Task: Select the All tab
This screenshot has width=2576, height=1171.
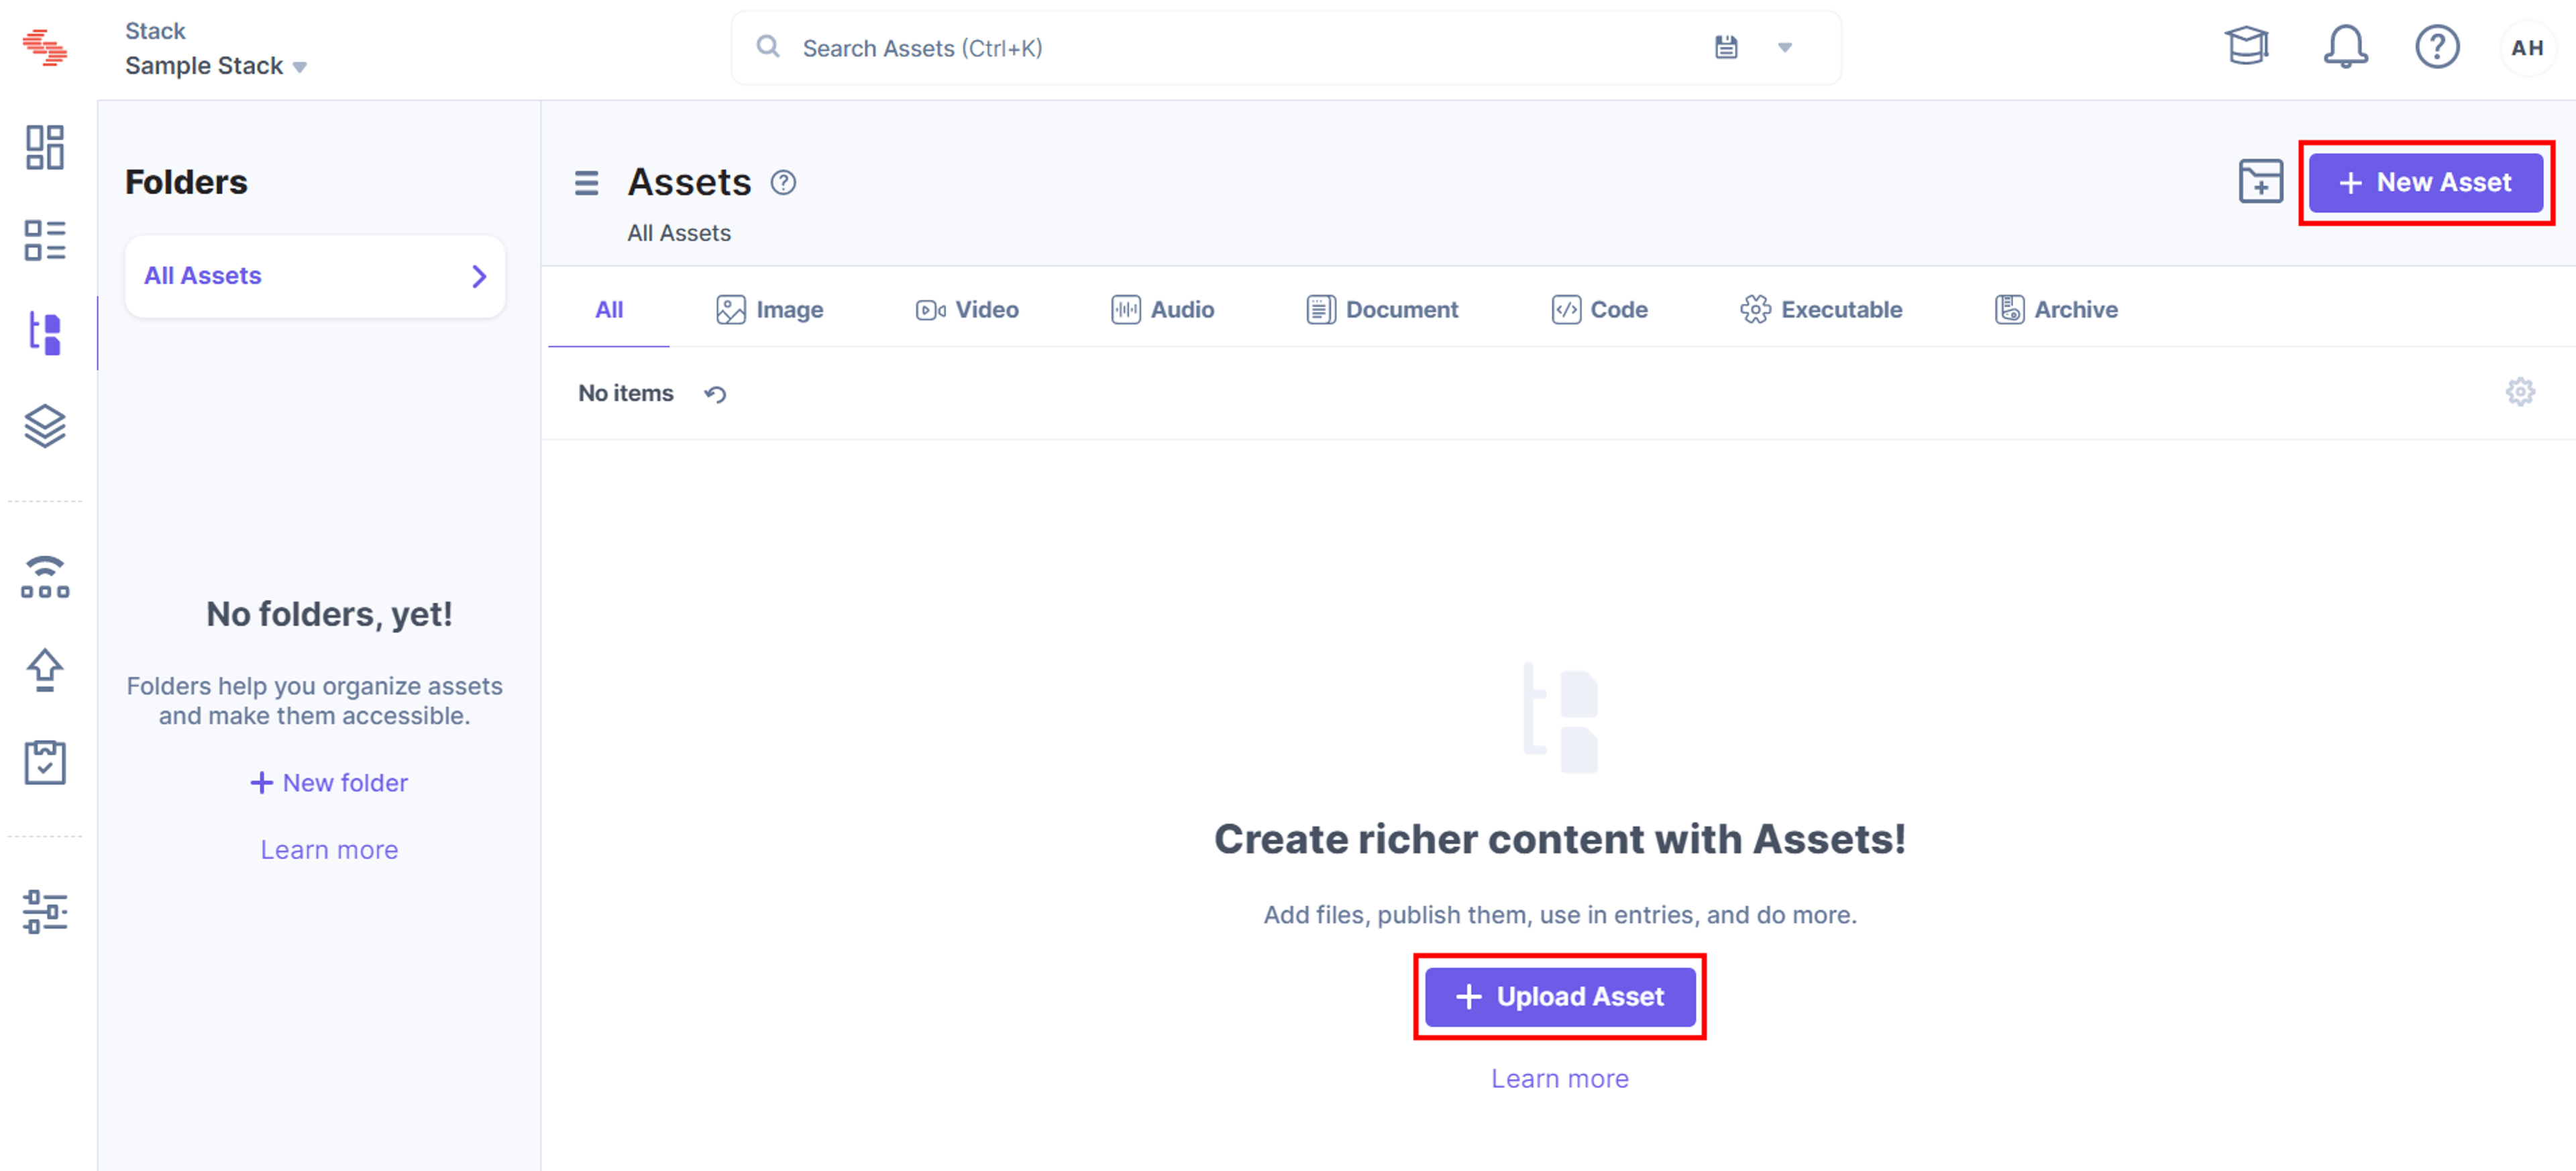Action: coord(609,310)
